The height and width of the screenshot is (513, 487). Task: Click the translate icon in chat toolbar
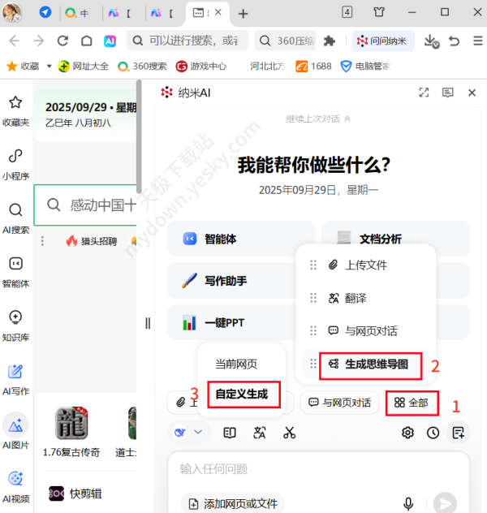click(260, 433)
